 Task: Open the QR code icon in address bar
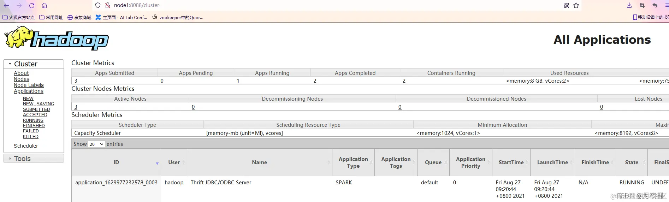pyautogui.click(x=566, y=5)
